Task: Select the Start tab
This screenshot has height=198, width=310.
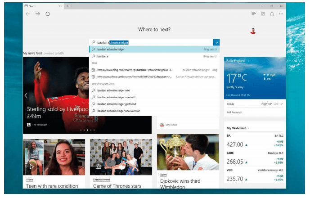Action: pos(43,6)
